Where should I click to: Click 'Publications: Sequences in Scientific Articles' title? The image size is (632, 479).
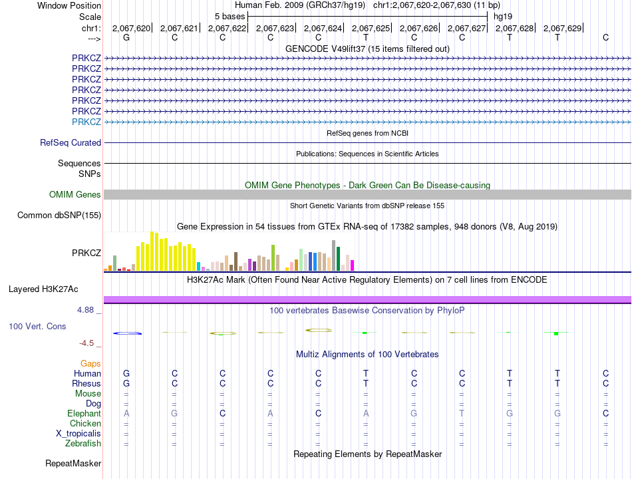click(x=367, y=154)
